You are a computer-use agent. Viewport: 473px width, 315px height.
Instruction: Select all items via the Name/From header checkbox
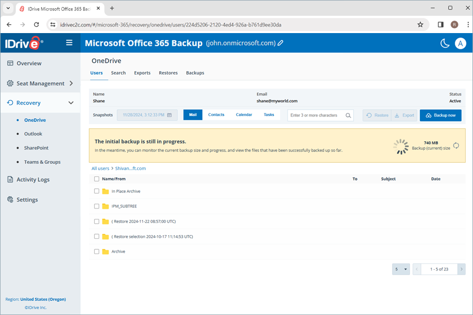tap(97, 178)
